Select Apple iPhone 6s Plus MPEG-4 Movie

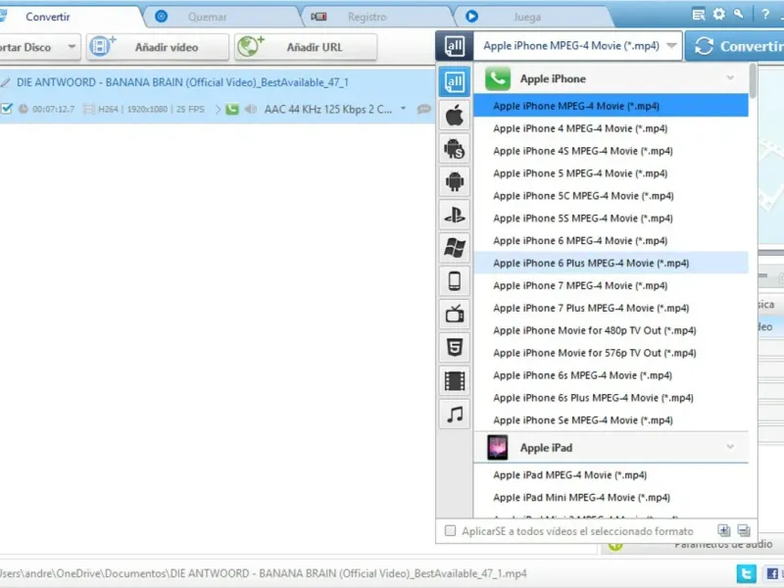[x=611, y=398]
